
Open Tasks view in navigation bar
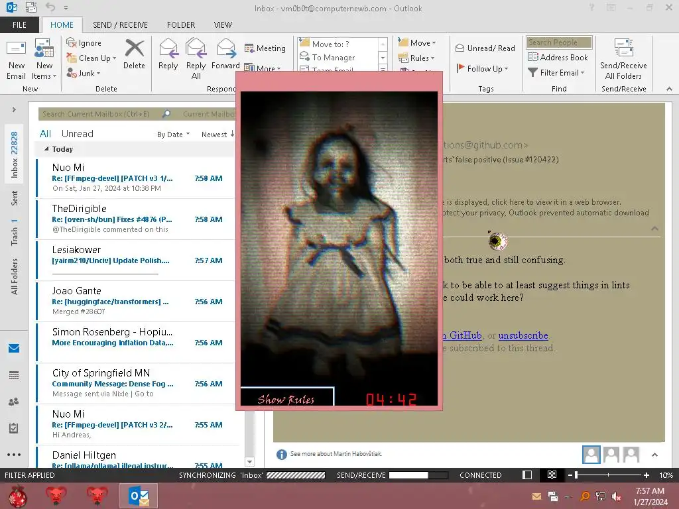[x=14, y=428]
